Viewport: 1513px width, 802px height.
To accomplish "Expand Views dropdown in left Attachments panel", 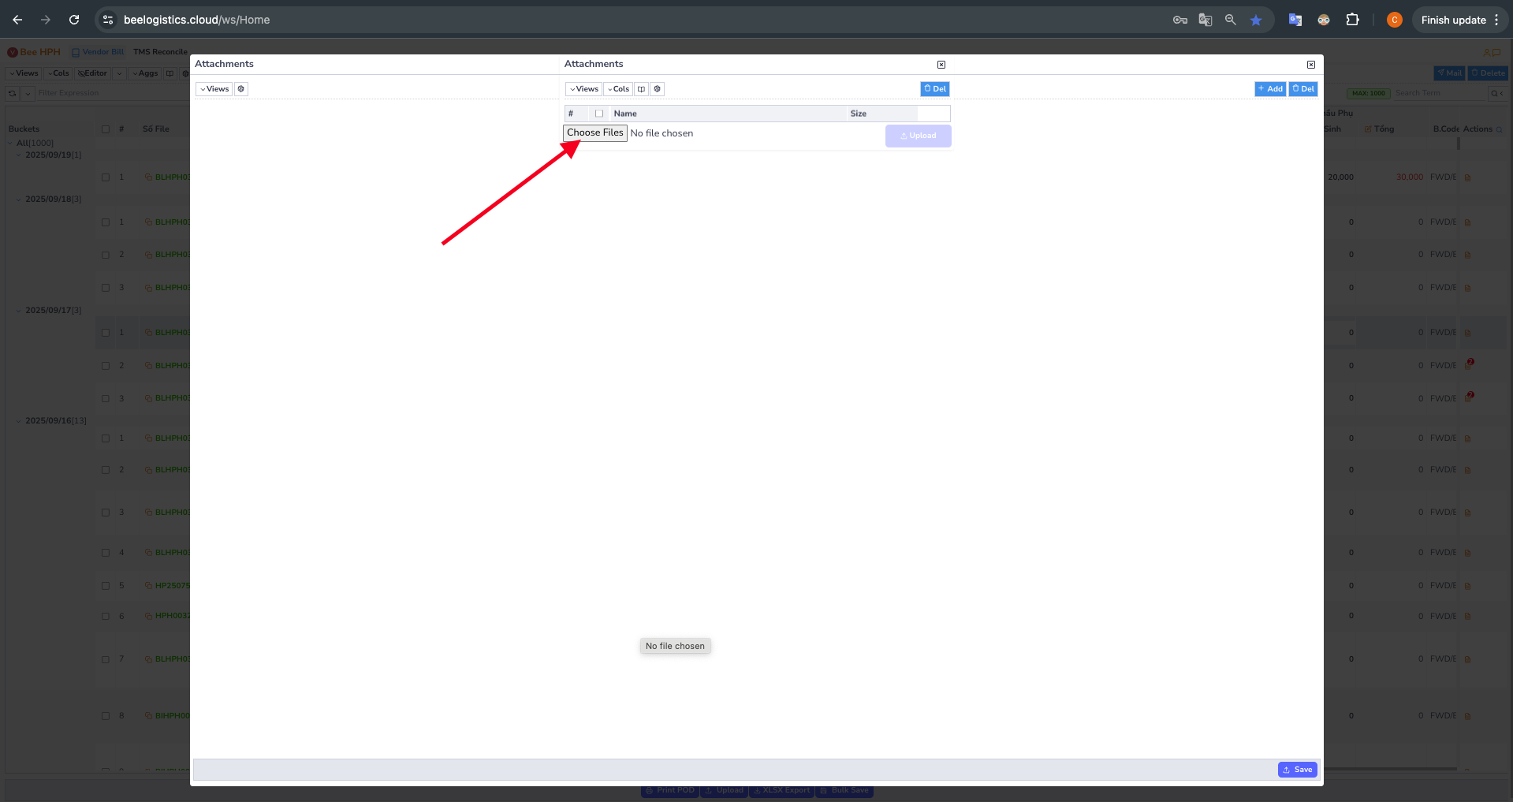I will 214,89.
